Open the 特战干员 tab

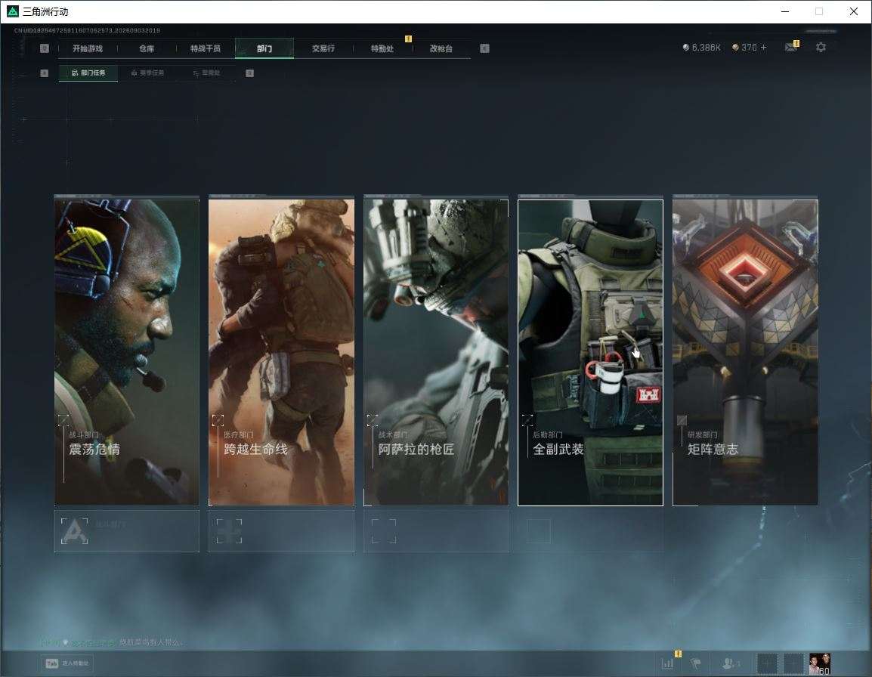pyautogui.click(x=206, y=48)
